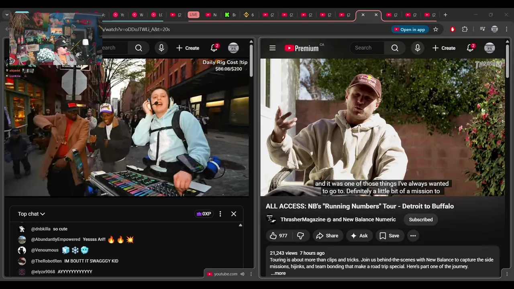
Task: Click search magnifier button in right YouTube pane
Action: (395, 48)
